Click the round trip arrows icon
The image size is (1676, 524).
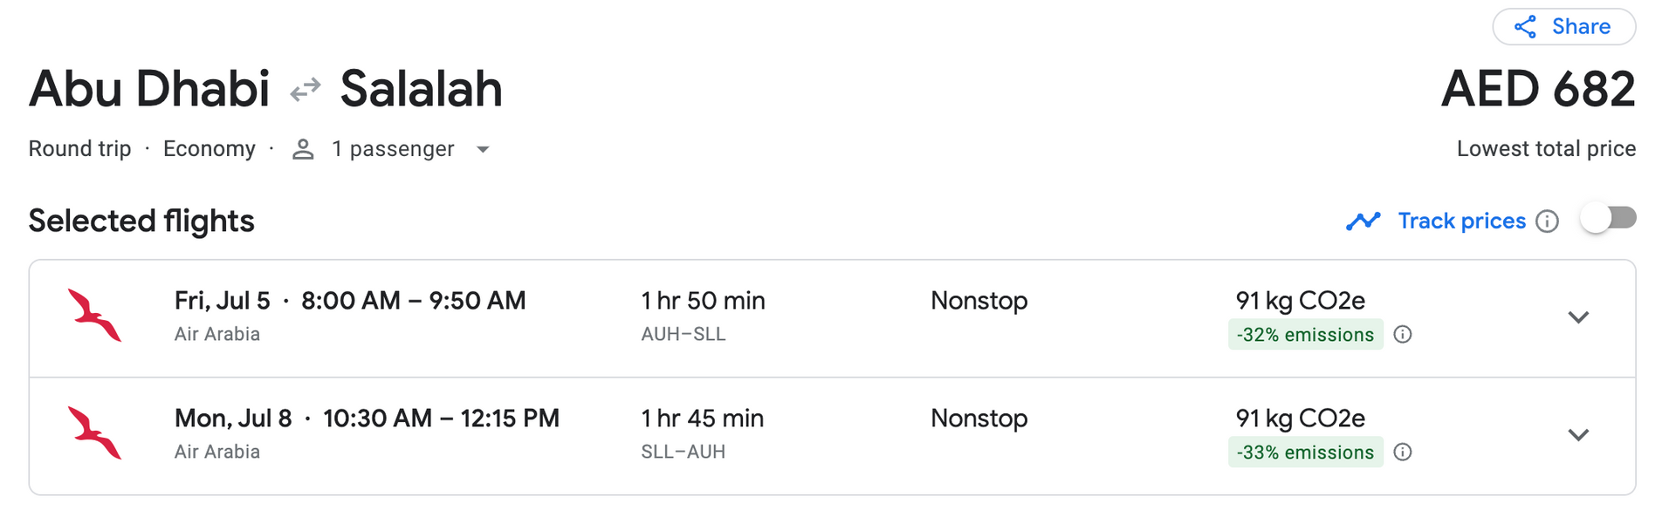[306, 90]
